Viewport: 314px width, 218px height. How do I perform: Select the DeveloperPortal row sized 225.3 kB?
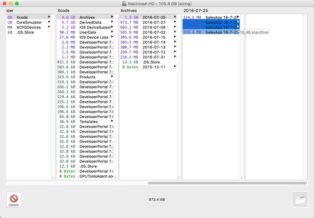click(x=85, y=102)
